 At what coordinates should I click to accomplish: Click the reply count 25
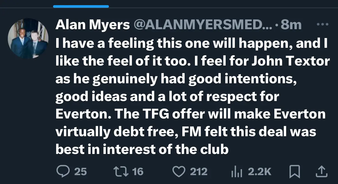[x=80, y=171]
